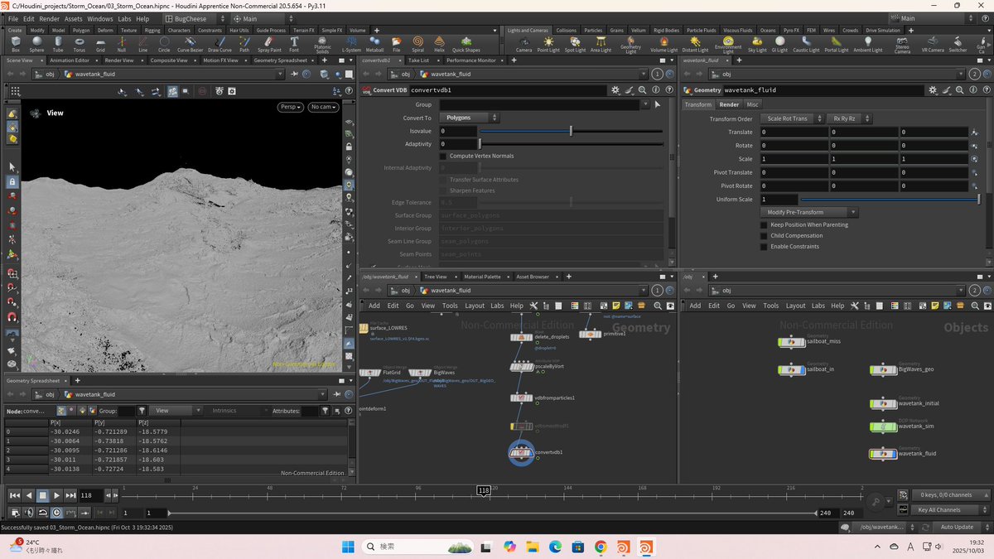Screen dimensions: 994x559
Task: Select the Sphere tool on the Create shelf
Action: coord(36,42)
